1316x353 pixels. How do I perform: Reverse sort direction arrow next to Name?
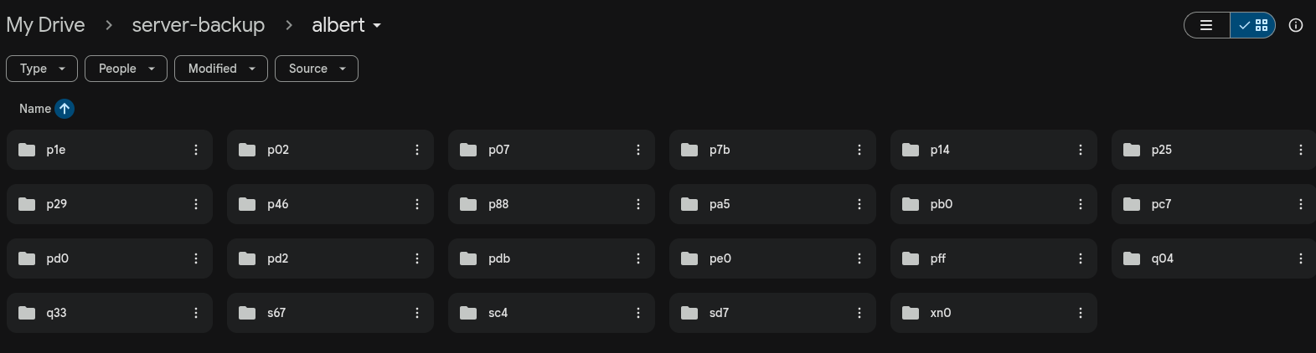pyautogui.click(x=65, y=109)
